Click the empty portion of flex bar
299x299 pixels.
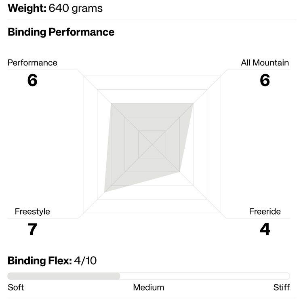204,276
